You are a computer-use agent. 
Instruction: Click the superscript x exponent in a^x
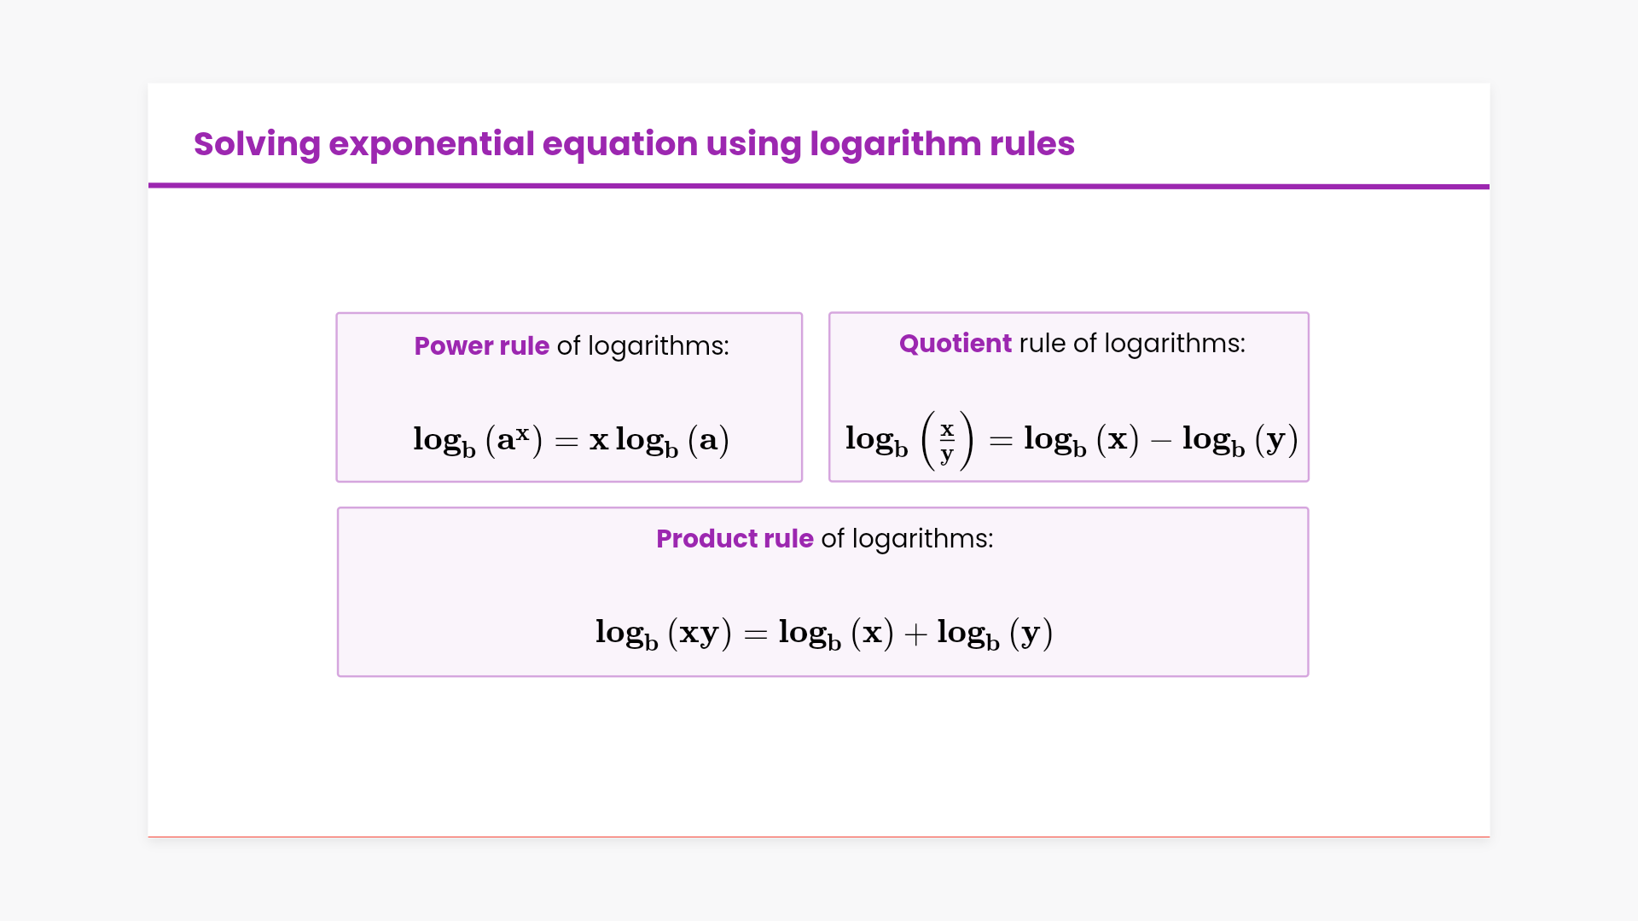coord(523,432)
